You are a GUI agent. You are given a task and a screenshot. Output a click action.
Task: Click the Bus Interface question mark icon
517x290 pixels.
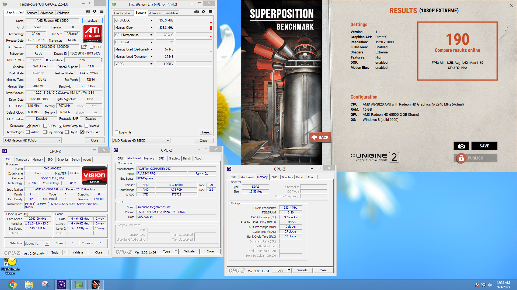tap(102, 60)
